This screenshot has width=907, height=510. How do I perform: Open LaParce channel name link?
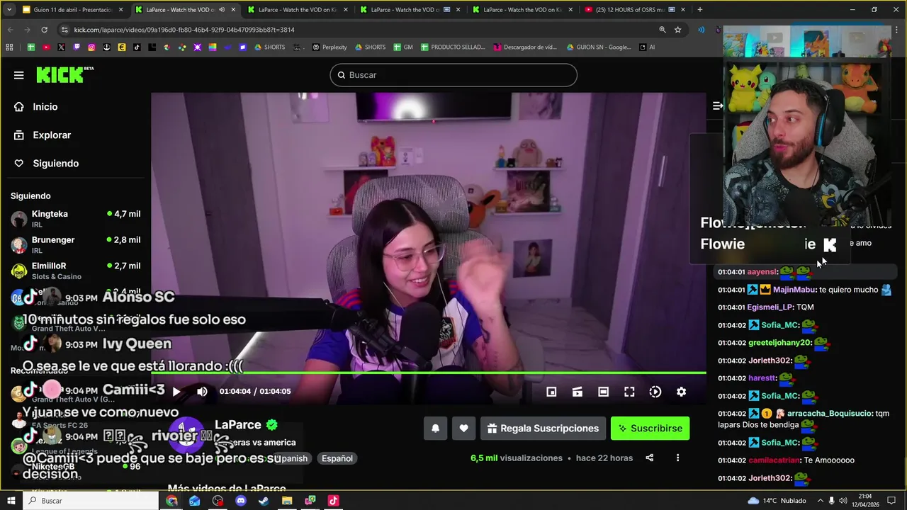tap(238, 425)
